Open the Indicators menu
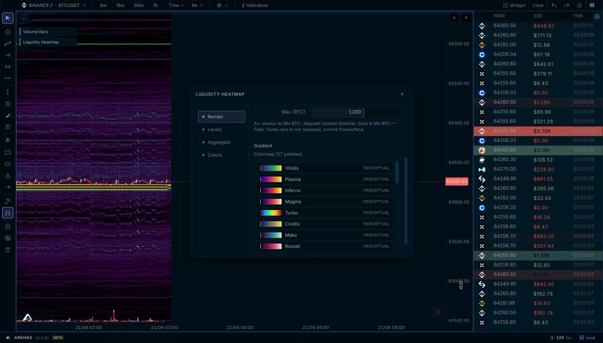The image size is (603, 343). coord(255,5)
